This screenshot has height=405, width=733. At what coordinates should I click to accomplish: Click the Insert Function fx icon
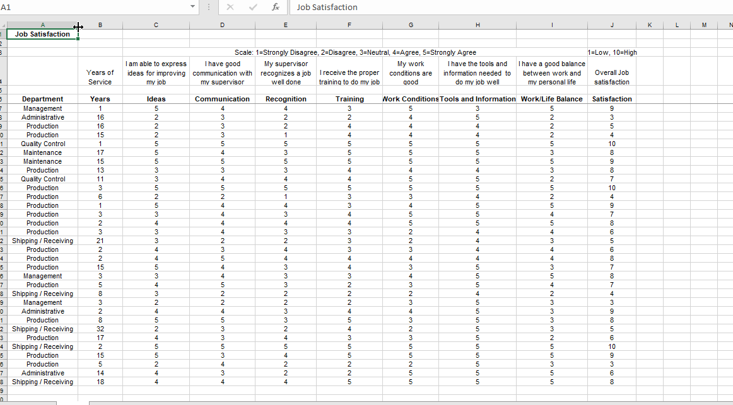pyautogui.click(x=276, y=8)
